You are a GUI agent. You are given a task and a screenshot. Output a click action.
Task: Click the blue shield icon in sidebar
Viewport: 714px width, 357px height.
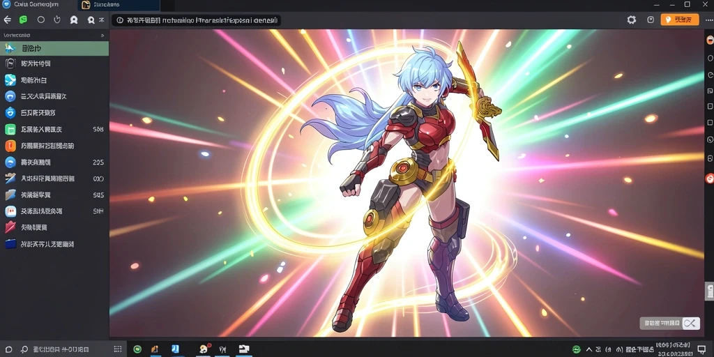tap(10, 112)
